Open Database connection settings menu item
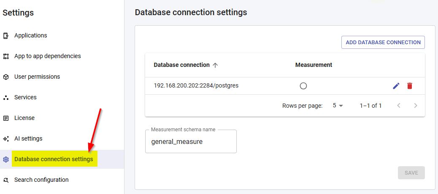This screenshot has width=438, height=194. (x=54, y=159)
